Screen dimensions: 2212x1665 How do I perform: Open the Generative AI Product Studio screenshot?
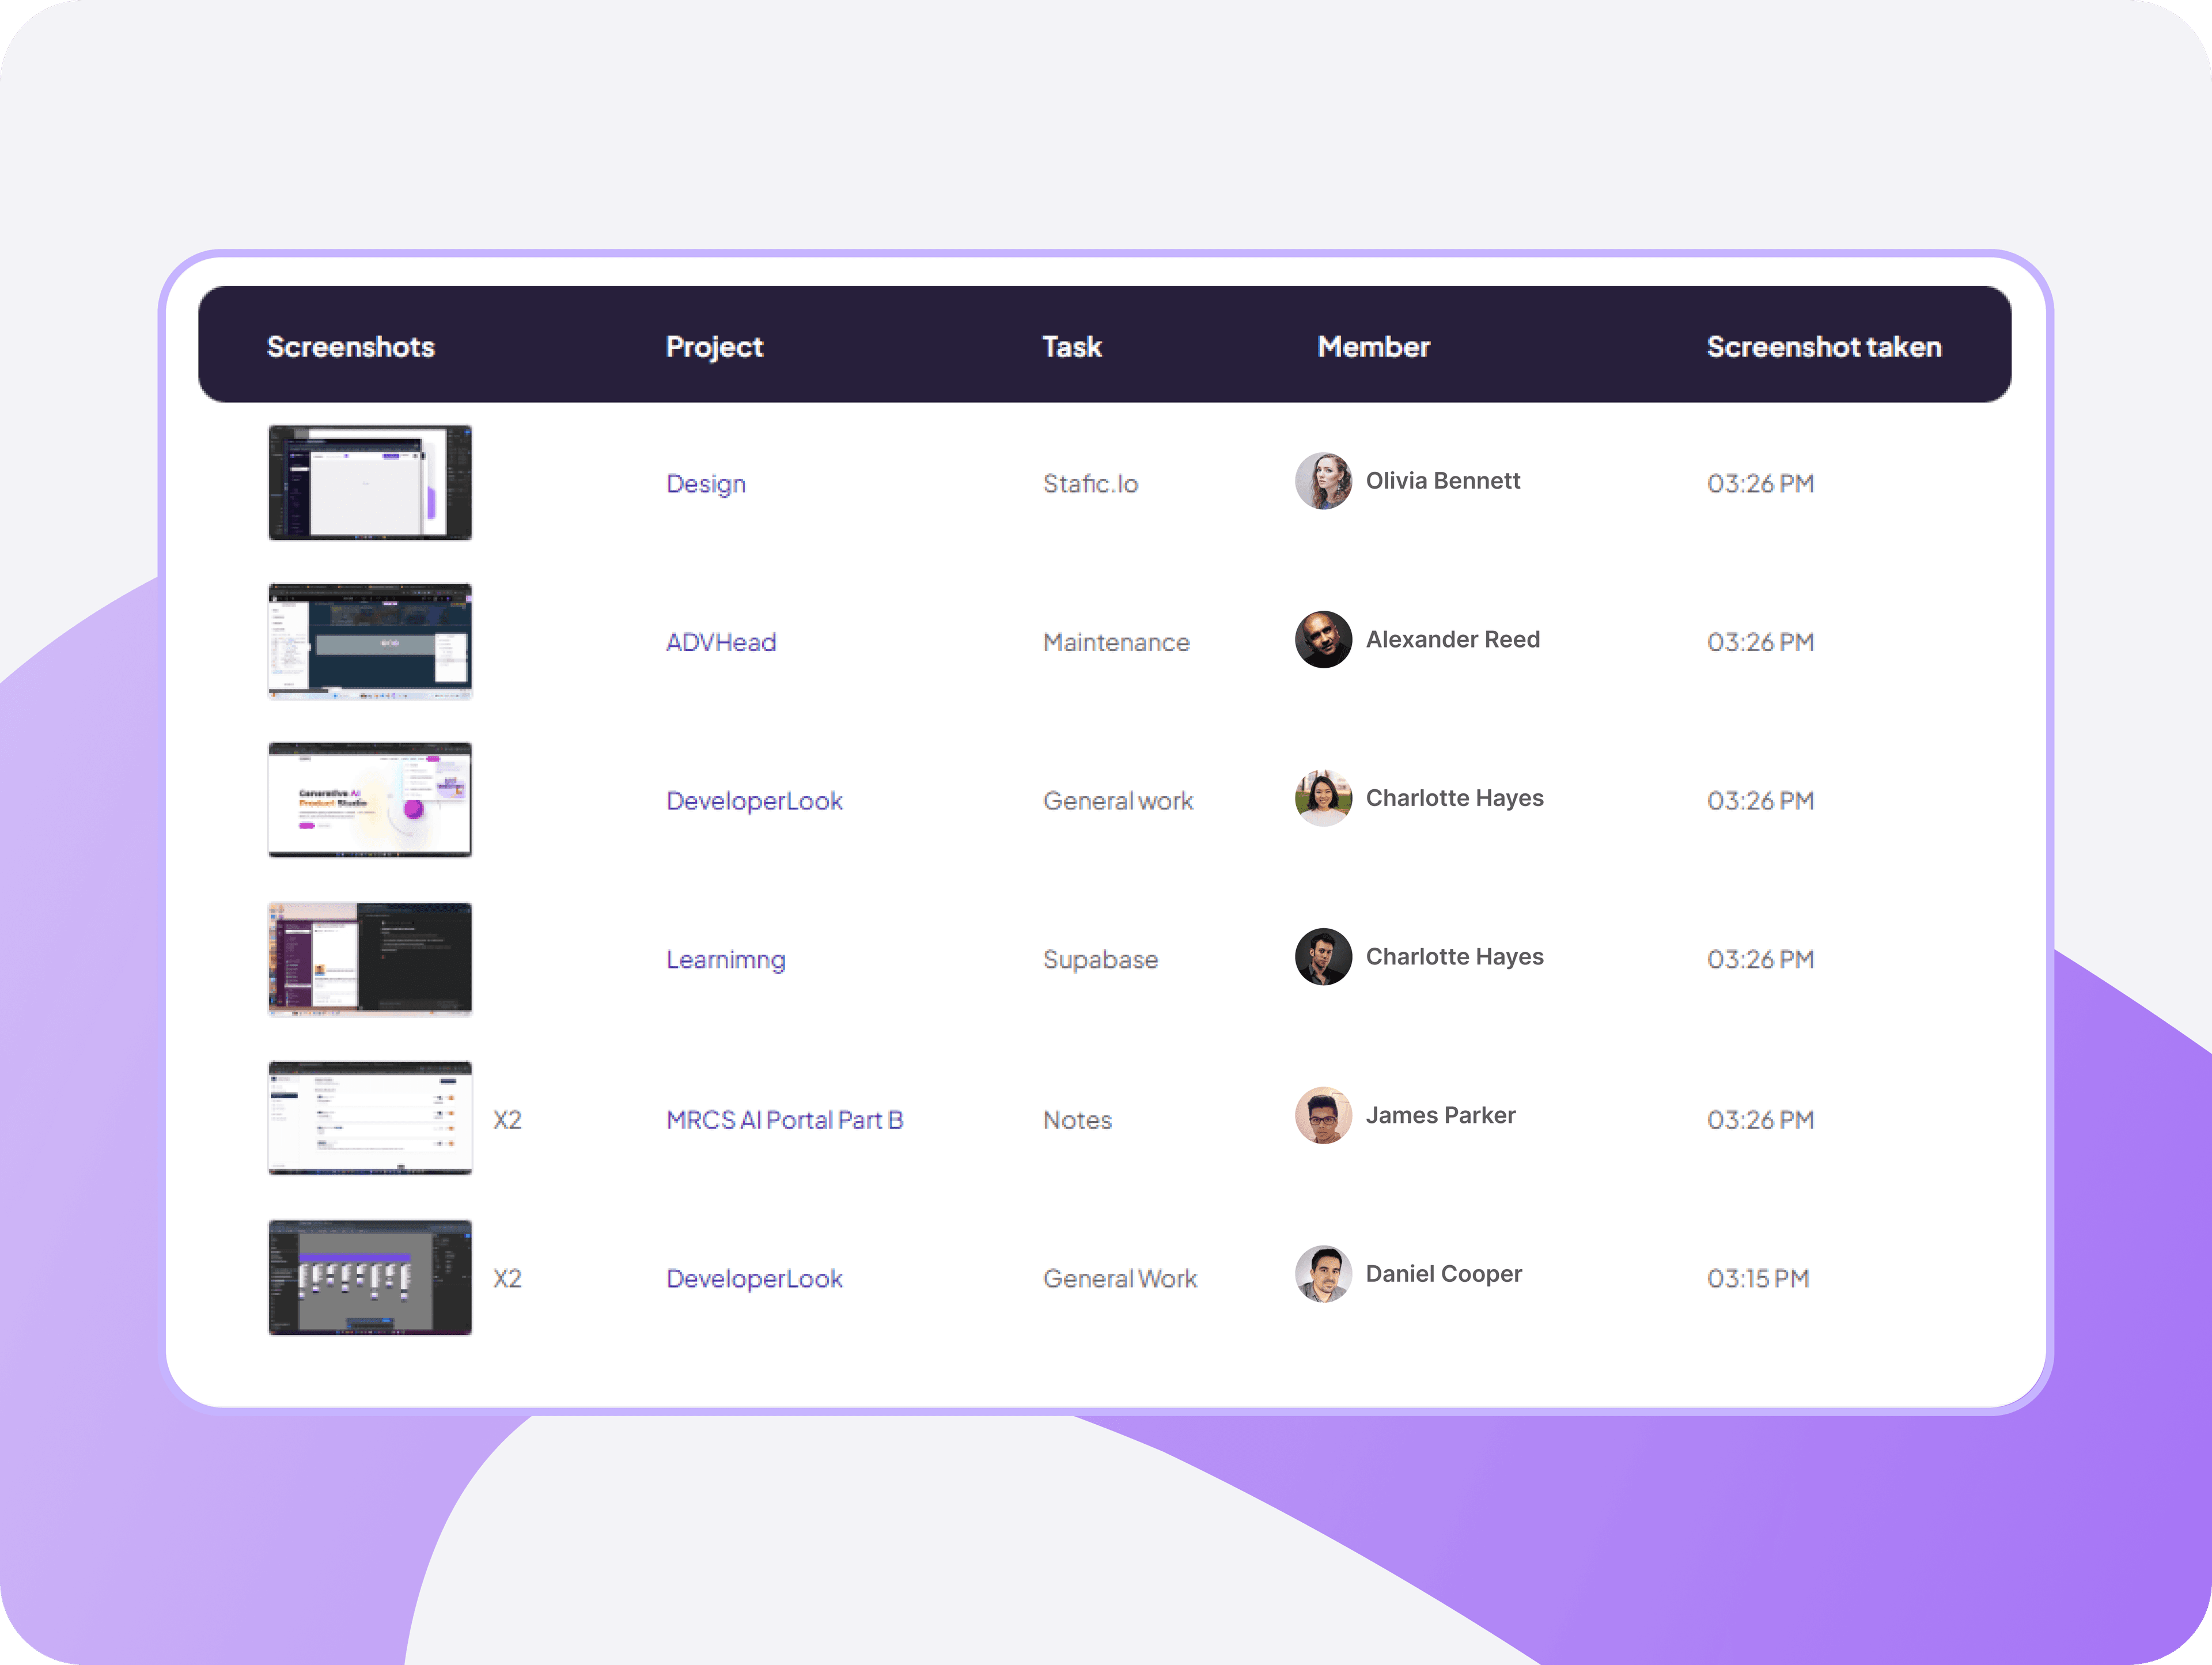point(369,800)
